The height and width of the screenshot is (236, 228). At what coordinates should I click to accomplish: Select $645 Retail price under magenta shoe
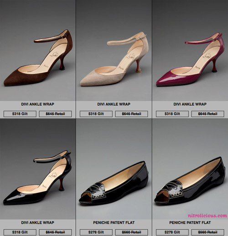click(x=207, y=114)
